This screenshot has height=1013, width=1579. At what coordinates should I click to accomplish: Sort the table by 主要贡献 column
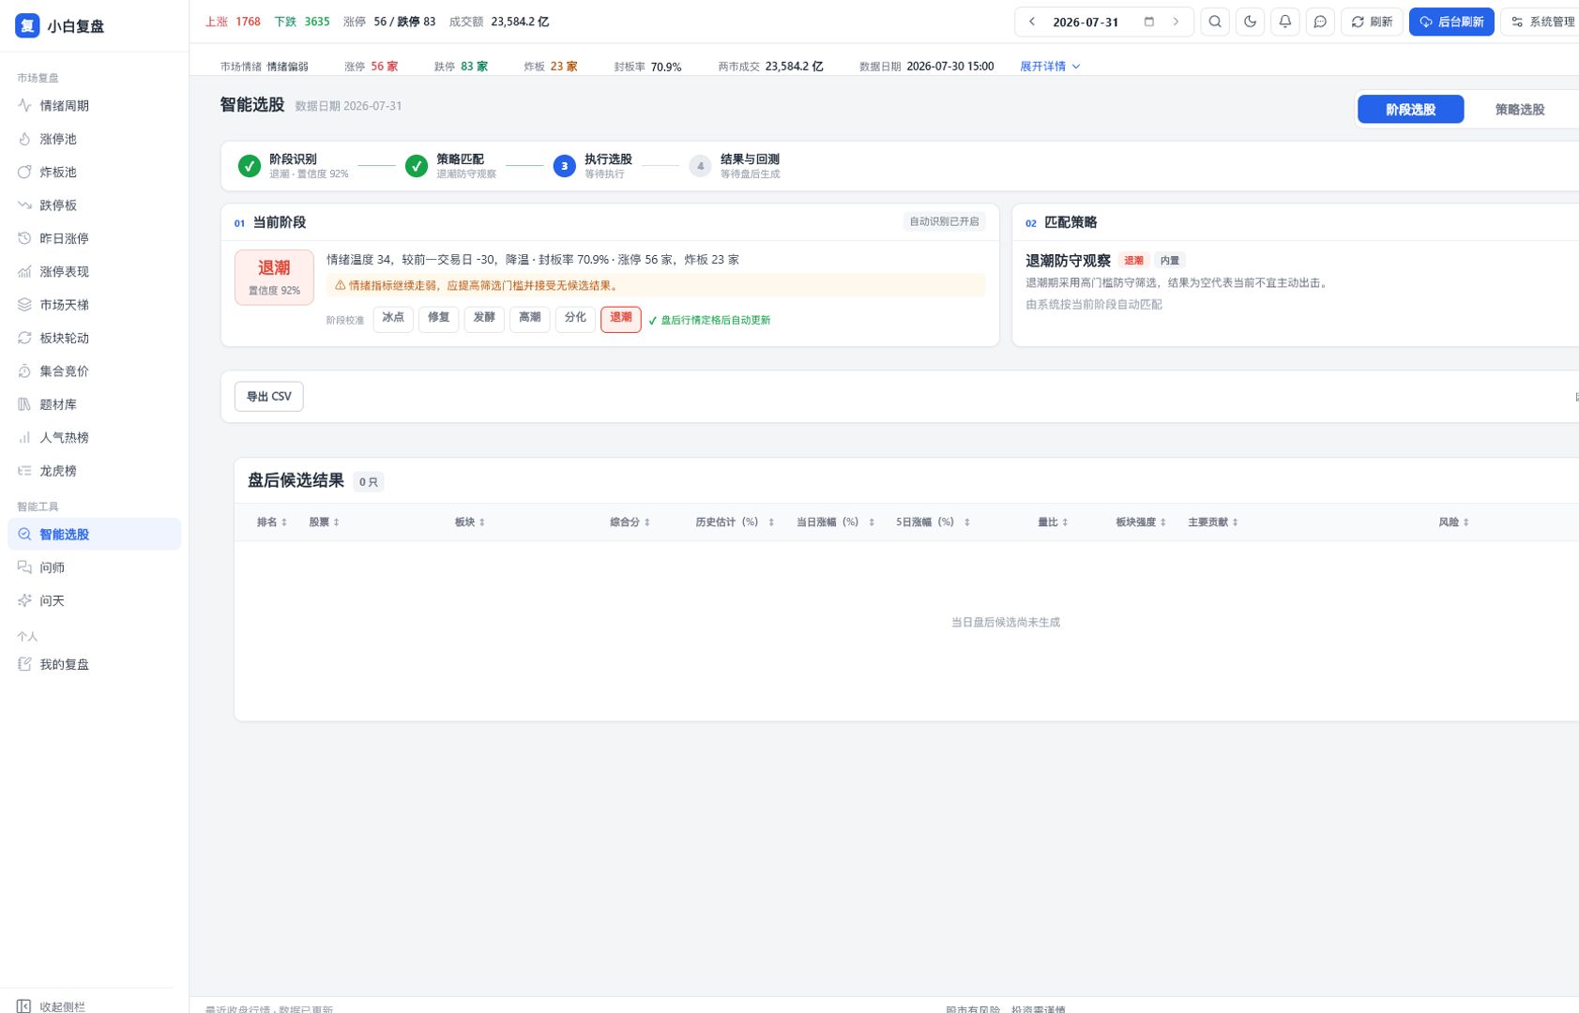[x=1213, y=522]
